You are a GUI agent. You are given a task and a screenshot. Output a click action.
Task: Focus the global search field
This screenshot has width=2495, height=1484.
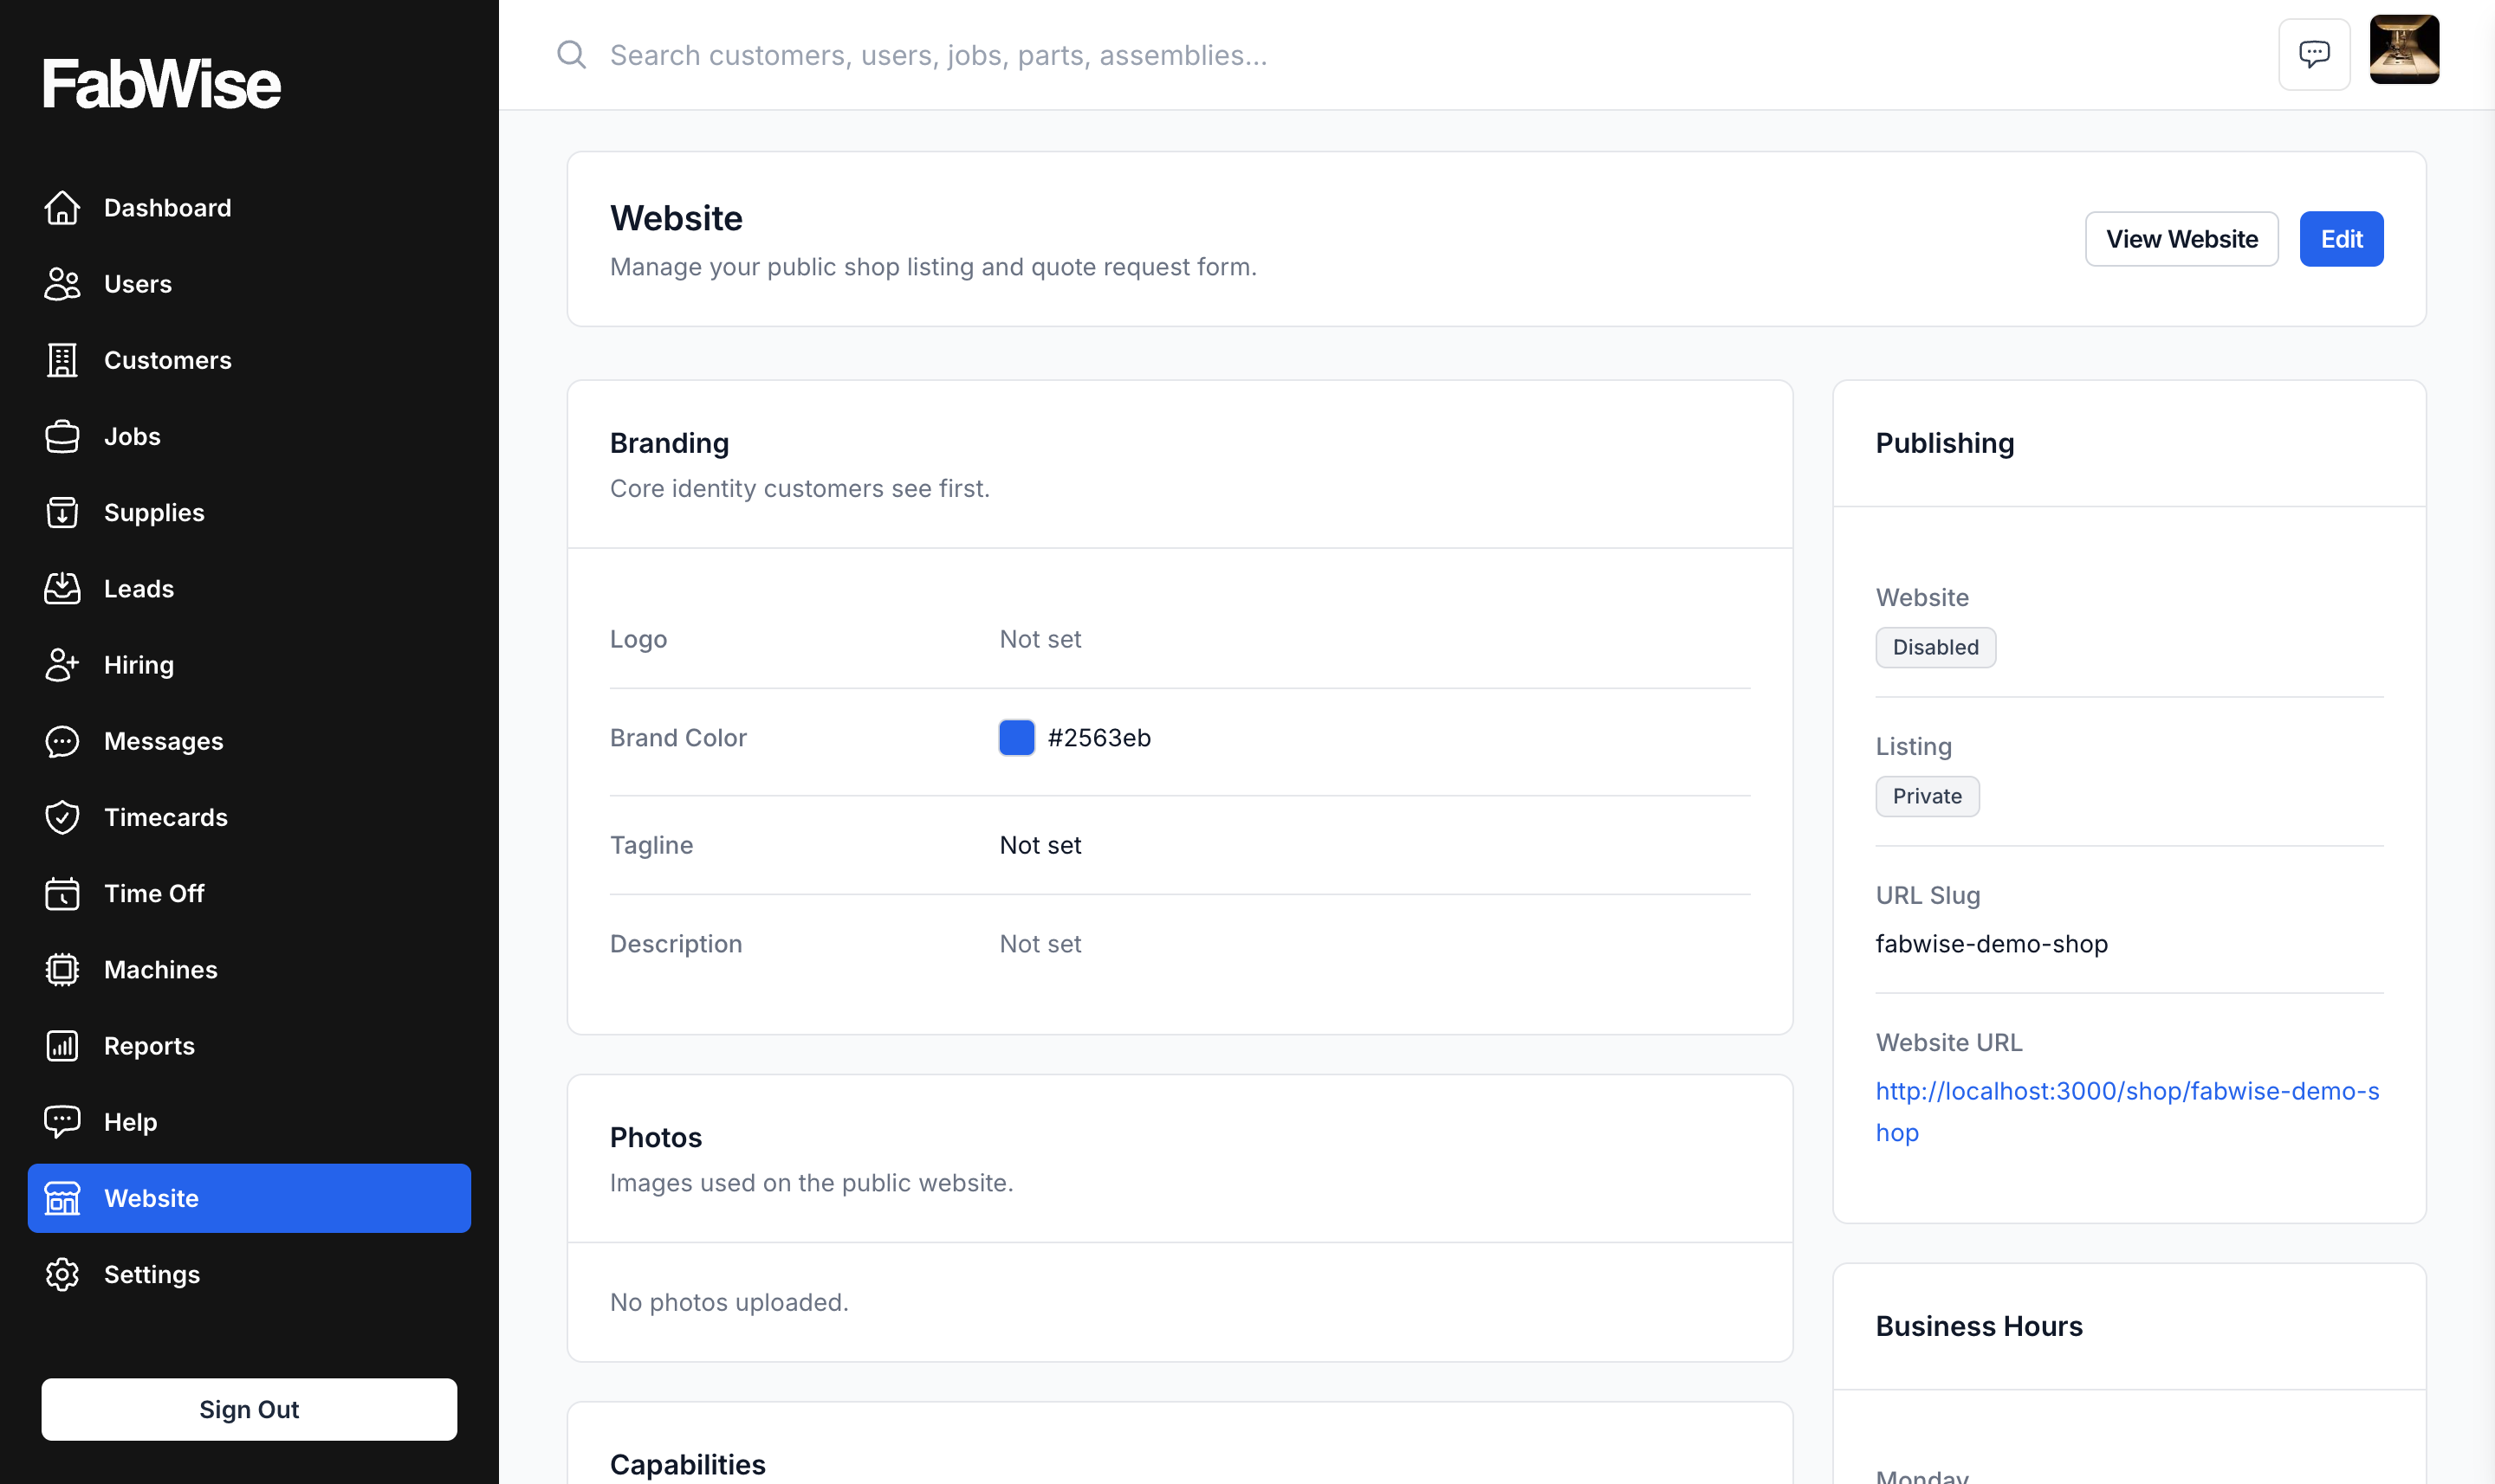(x=1421, y=54)
